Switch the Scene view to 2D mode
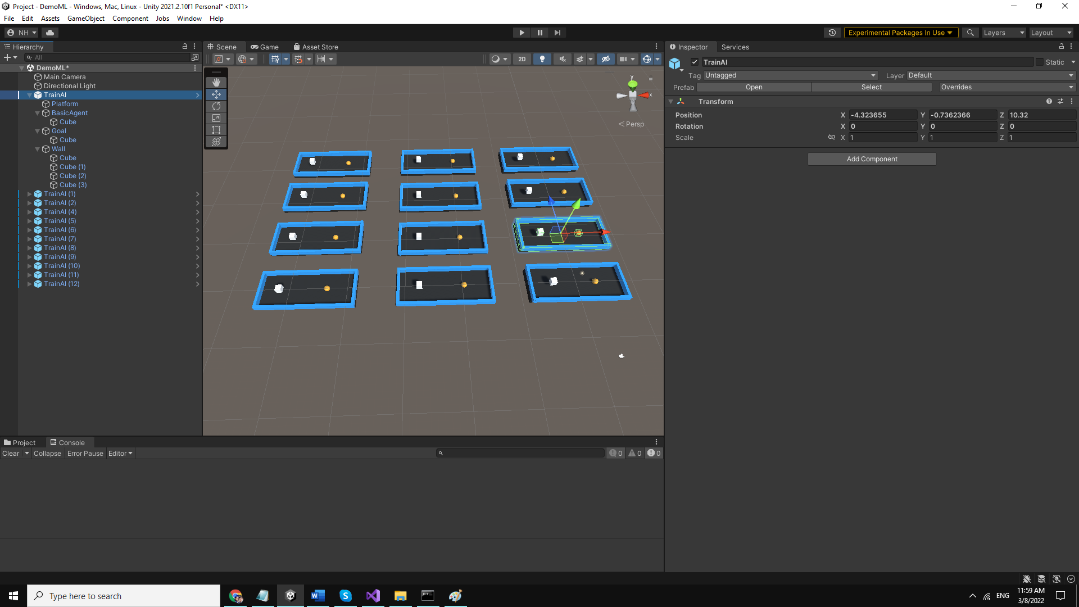This screenshot has height=607, width=1079. pyautogui.click(x=521, y=59)
